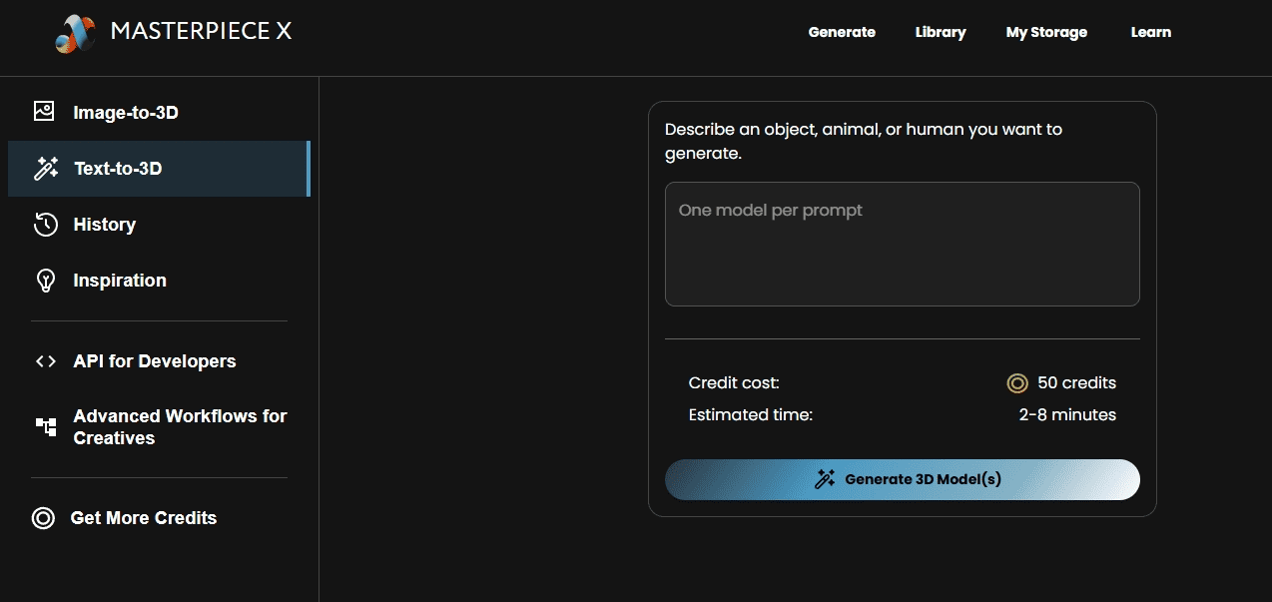Click the Get More Credits coin icon
This screenshot has width=1272, height=602.
point(43,518)
